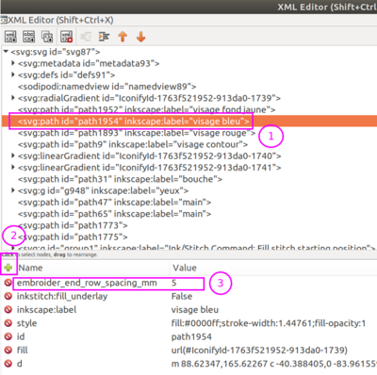Delete the inkscape:label attribute

click(8, 310)
